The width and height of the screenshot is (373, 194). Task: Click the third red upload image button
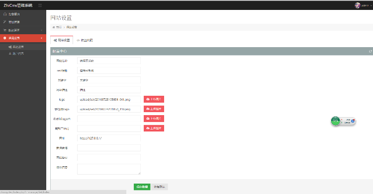154,119
